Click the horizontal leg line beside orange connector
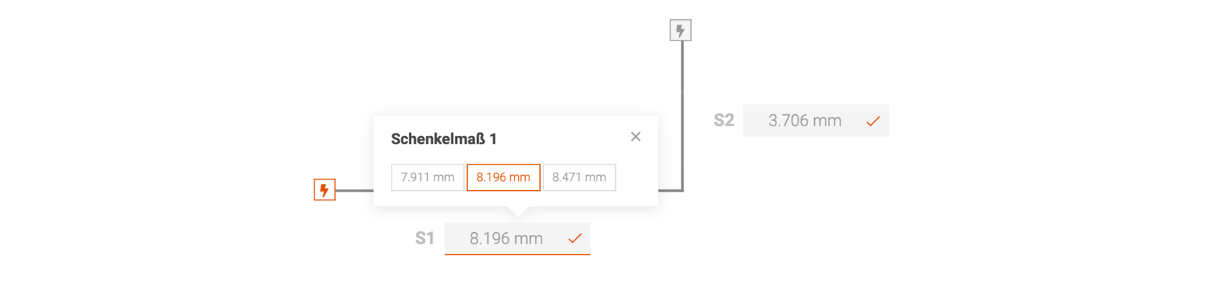Image resolution: width=1205 pixels, height=284 pixels. [x=355, y=191]
